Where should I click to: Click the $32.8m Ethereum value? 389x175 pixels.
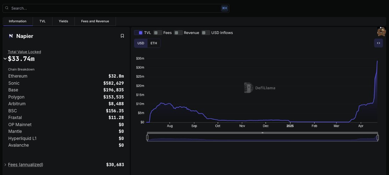pos(116,76)
